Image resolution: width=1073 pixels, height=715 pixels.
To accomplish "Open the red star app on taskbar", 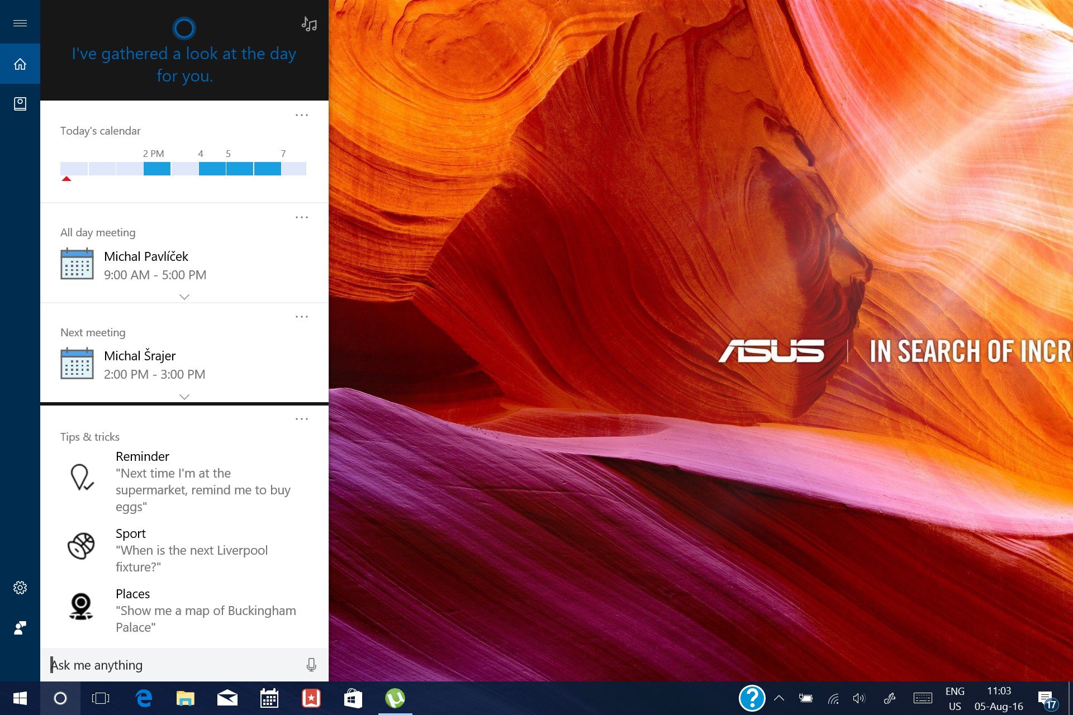I will coord(311,698).
